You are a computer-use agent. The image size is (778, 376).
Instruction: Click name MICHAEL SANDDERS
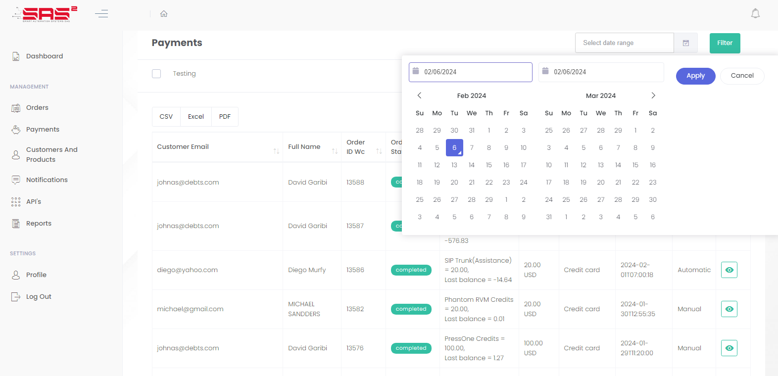(x=304, y=309)
